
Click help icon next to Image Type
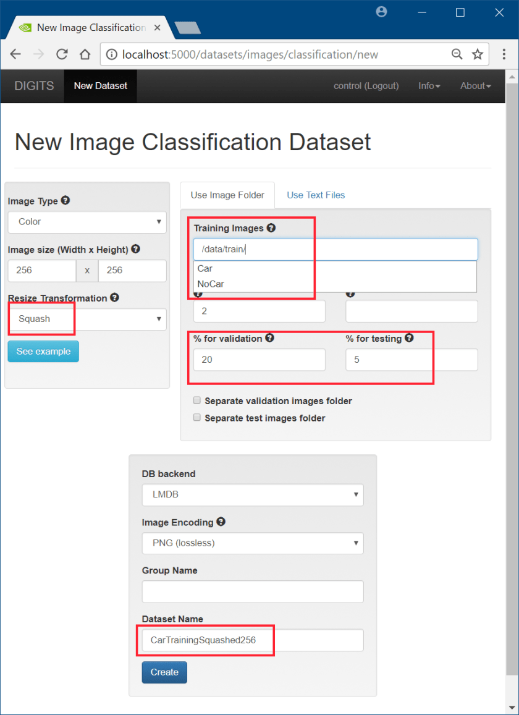click(65, 201)
